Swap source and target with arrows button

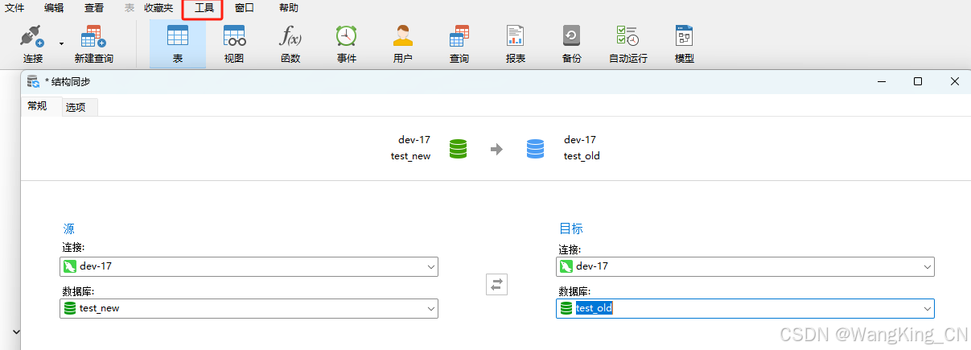[496, 284]
